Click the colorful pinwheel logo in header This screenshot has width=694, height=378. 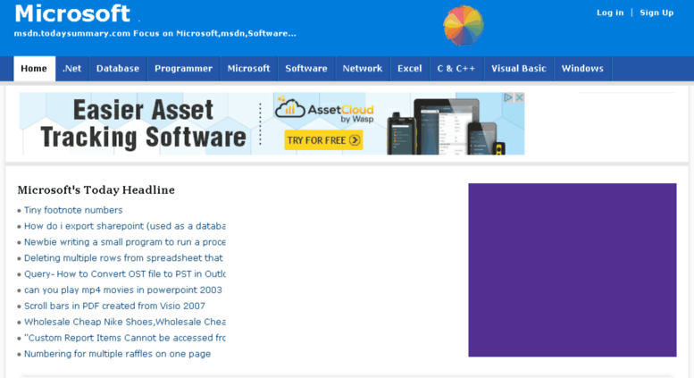[x=464, y=25]
